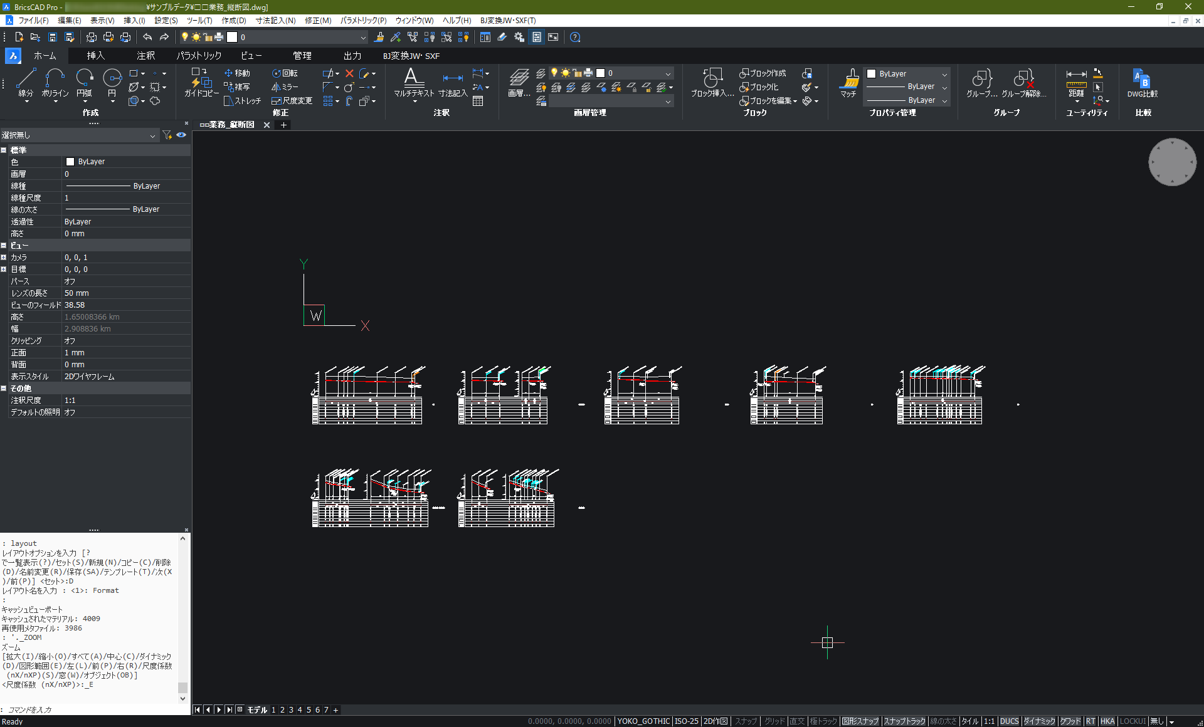Toggle グリッド in status bar
Viewport: 1204px width, 727px height.
pyautogui.click(x=774, y=721)
